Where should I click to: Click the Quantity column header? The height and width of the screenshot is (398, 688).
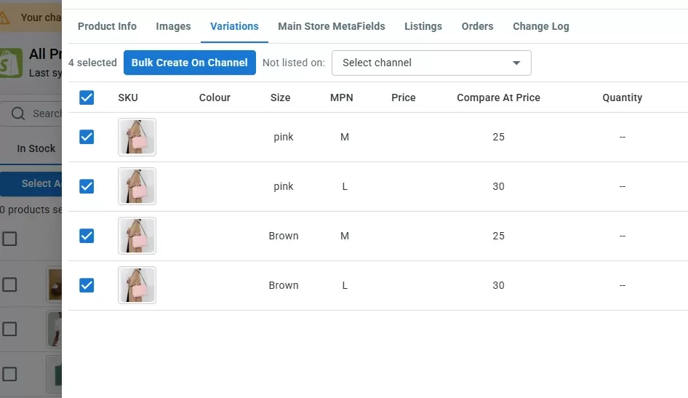pos(623,97)
